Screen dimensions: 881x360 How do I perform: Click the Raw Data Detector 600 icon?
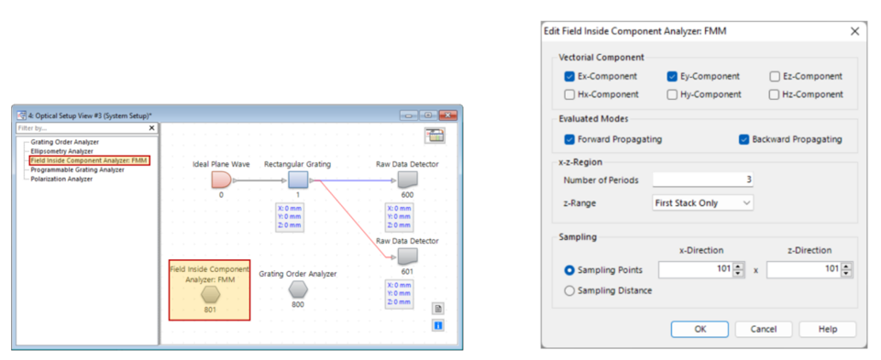pos(407,180)
